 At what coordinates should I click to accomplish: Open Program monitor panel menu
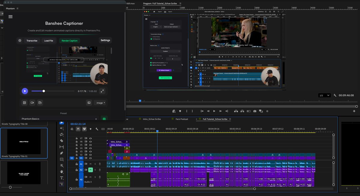pos(180,3)
